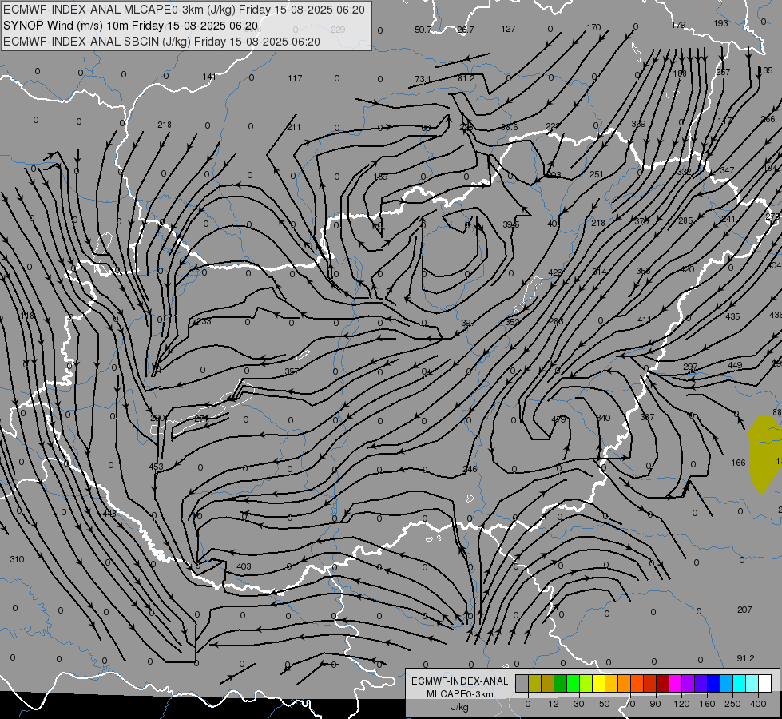This screenshot has width=782, height=719.
Task: Click the dark red legend swatch
Action: point(662,684)
